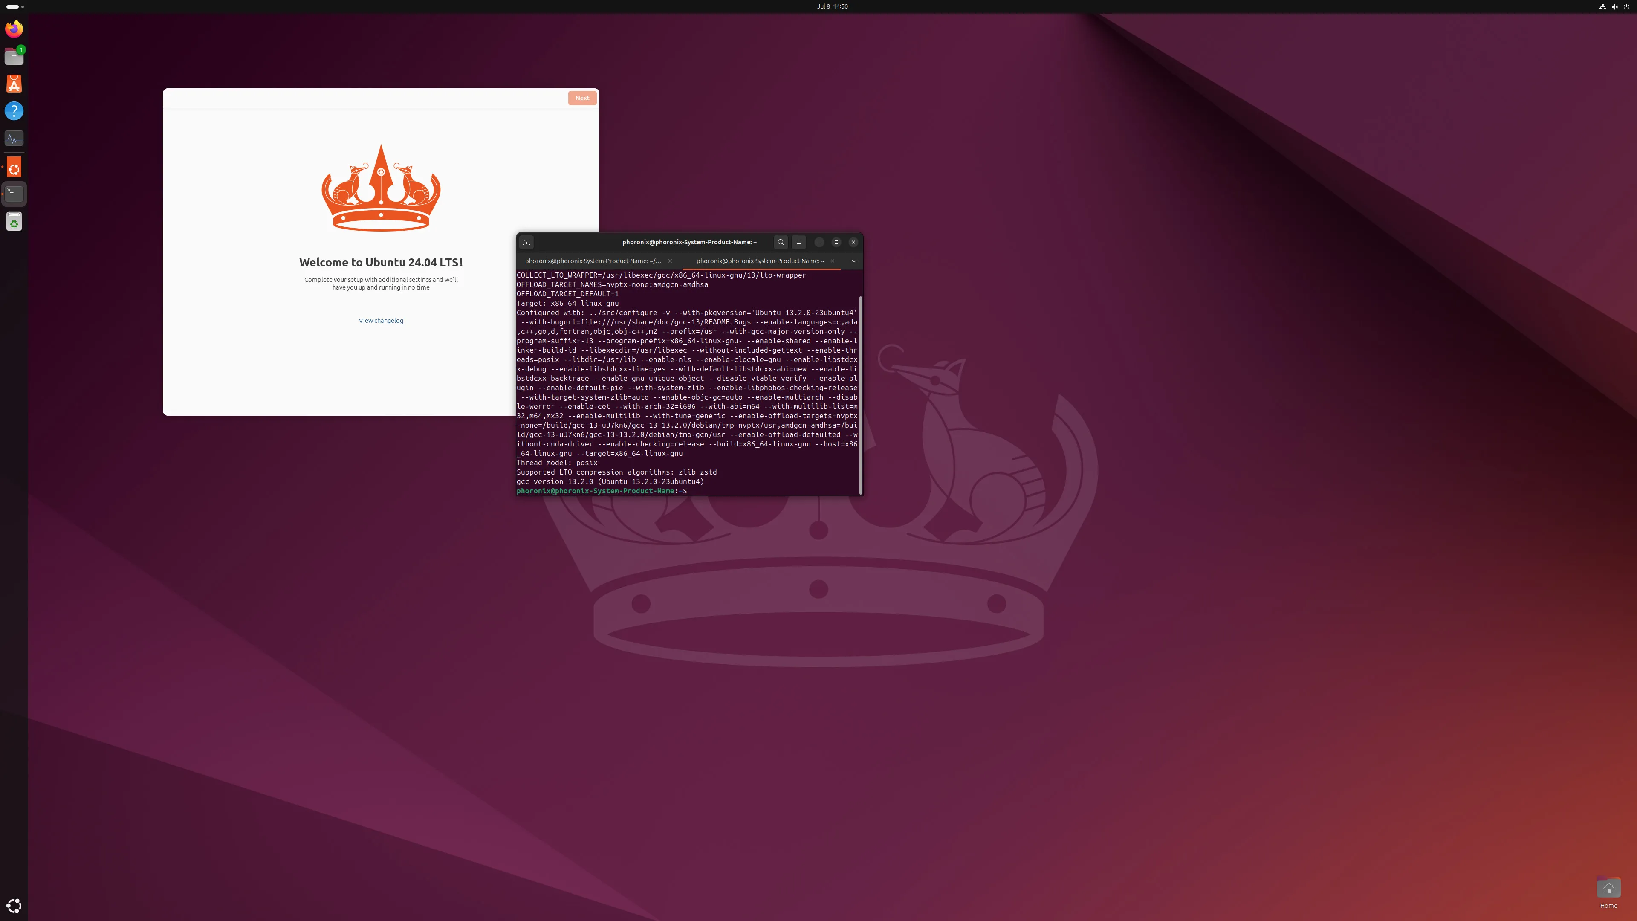Click the terminal prompt line
1637x921 pixels.
602,491
